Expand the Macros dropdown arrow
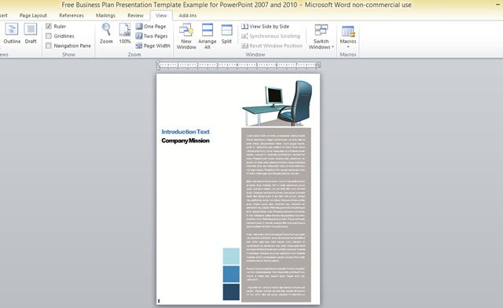Image resolution: width=503 pixels, height=308 pixels. click(x=348, y=47)
